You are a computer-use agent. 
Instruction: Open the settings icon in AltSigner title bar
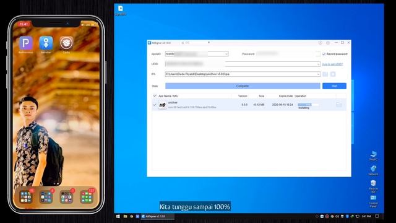coord(328,43)
